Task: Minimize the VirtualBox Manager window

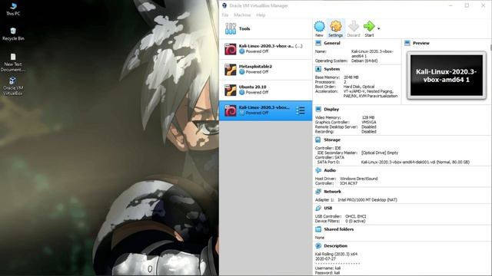Action: coord(450,5)
